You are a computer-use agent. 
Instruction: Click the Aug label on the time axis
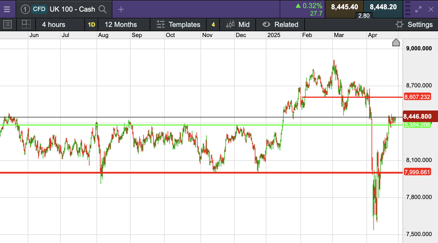[x=103, y=35]
